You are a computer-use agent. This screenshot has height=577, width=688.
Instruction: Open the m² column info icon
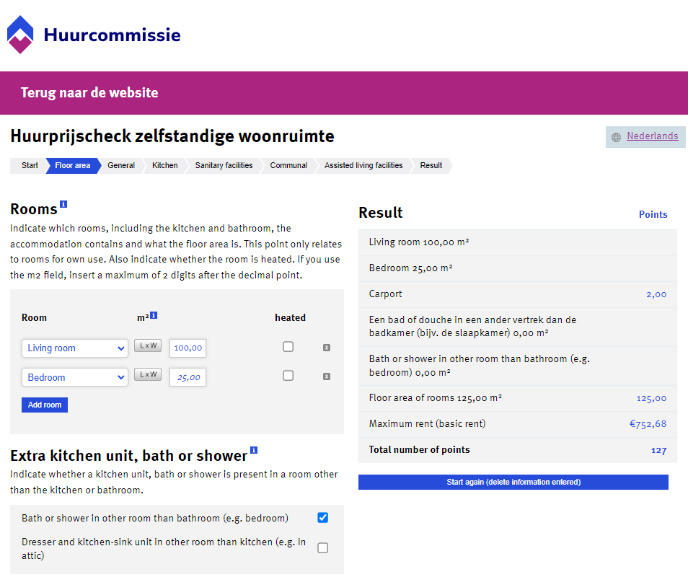(154, 315)
